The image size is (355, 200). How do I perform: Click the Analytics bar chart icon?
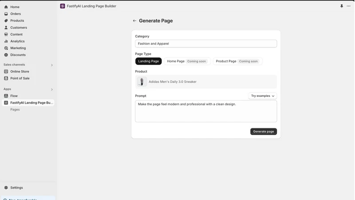pyautogui.click(x=6, y=41)
